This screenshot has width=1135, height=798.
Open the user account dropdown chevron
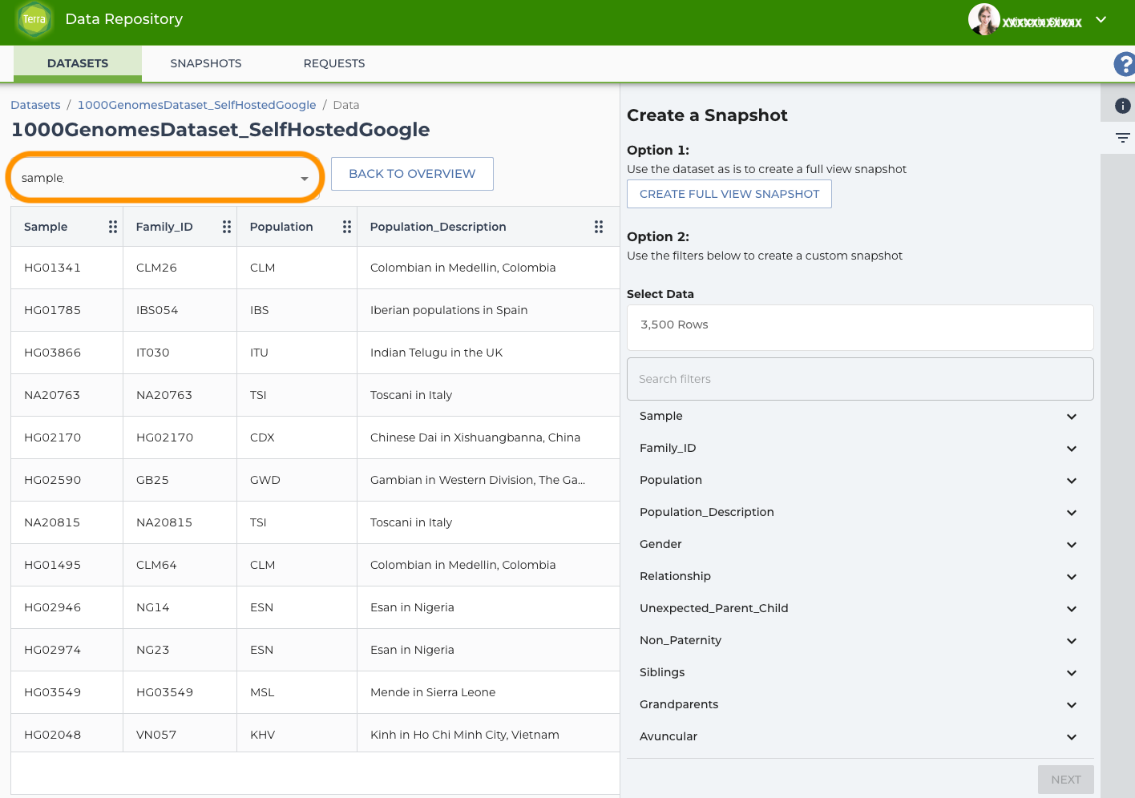click(1101, 20)
